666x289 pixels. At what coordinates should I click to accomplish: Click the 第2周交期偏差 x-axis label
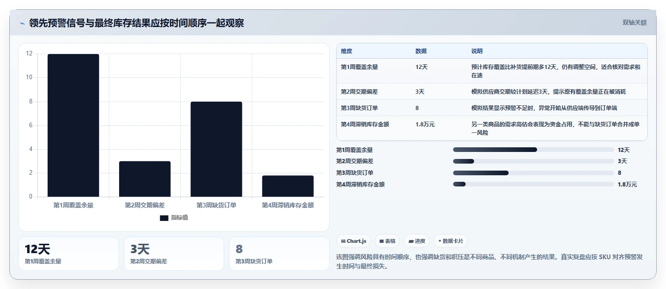(145, 205)
